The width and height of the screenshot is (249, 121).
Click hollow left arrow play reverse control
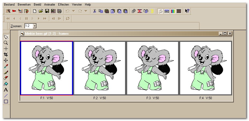[20, 19]
